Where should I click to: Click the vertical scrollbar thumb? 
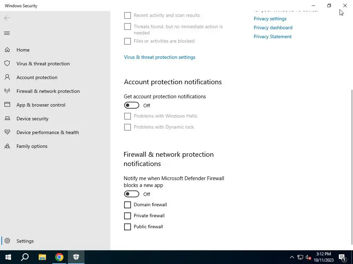pyautogui.click(x=352, y=167)
